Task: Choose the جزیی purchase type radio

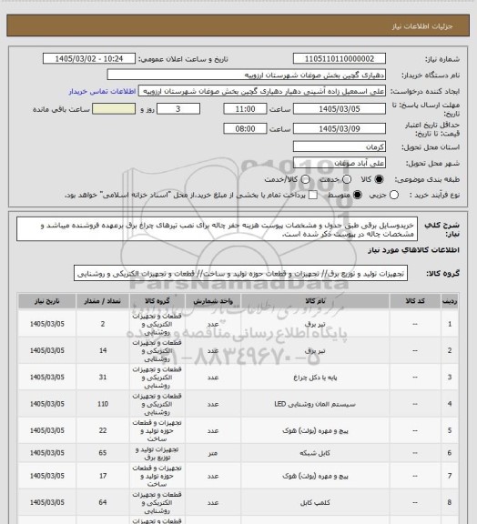Action: point(394,195)
